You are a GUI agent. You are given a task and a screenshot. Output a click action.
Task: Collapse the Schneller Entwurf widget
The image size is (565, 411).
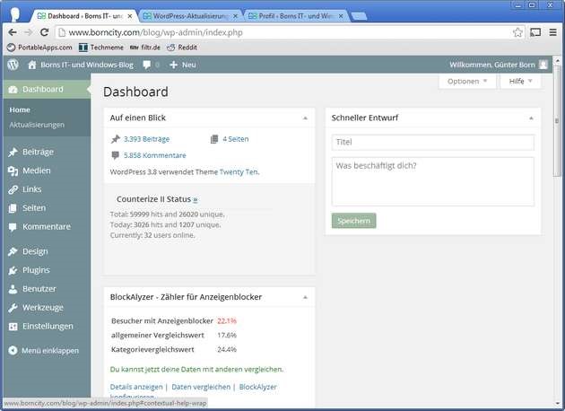coord(530,118)
